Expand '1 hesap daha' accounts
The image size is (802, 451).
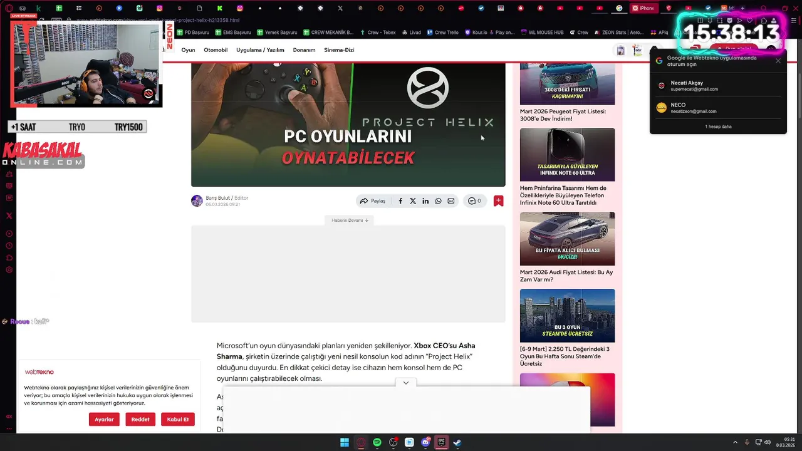click(x=718, y=127)
